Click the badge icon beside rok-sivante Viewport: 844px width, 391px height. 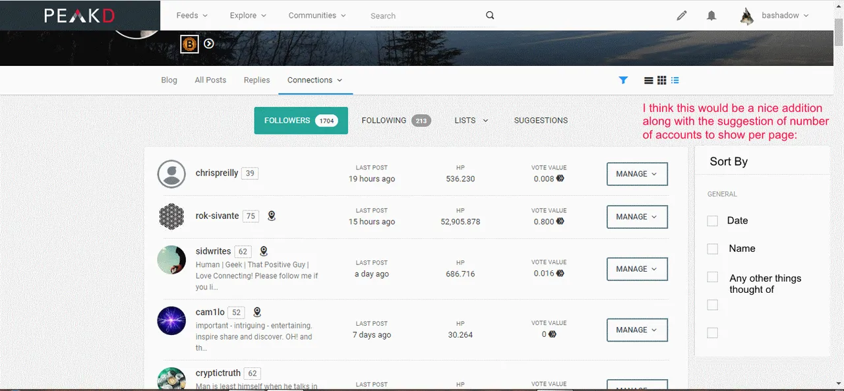(272, 216)
